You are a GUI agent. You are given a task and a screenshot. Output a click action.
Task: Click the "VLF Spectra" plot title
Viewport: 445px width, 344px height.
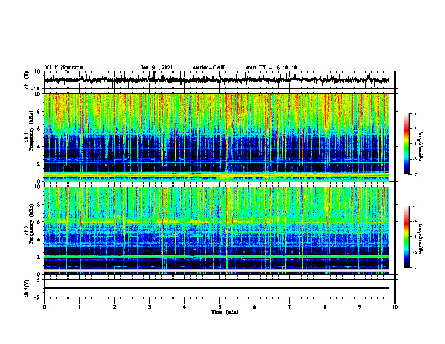[63, 67]
